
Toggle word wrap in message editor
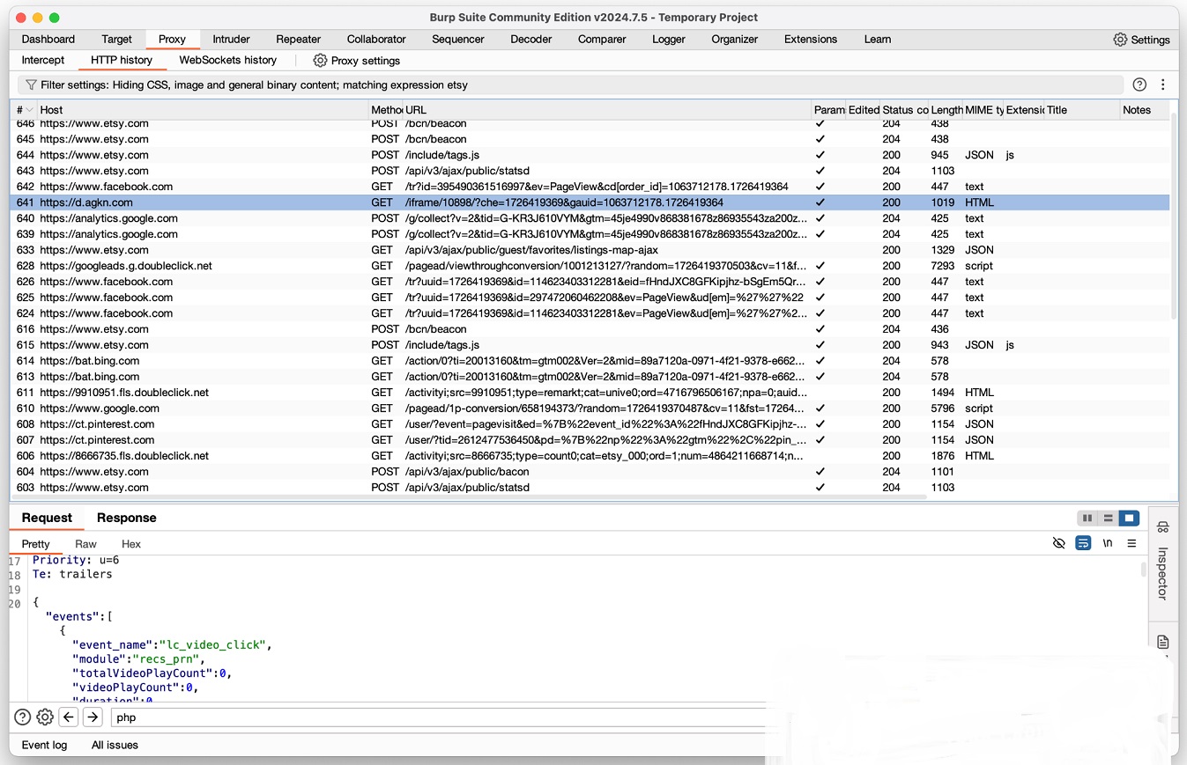click(x=1083, y=543)
